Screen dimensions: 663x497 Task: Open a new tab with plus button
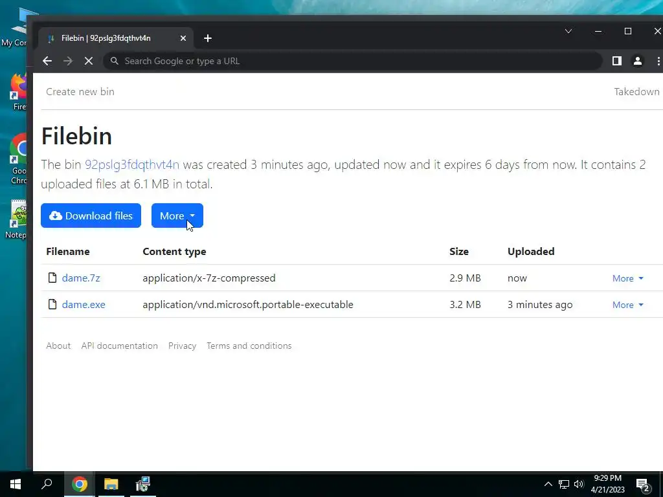coord(208,38)
